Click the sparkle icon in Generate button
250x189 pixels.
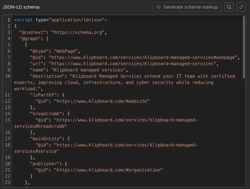click(159, 7)
